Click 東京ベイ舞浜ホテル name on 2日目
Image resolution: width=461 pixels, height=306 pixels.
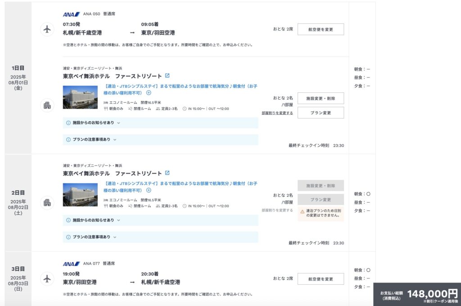[112, 174]
